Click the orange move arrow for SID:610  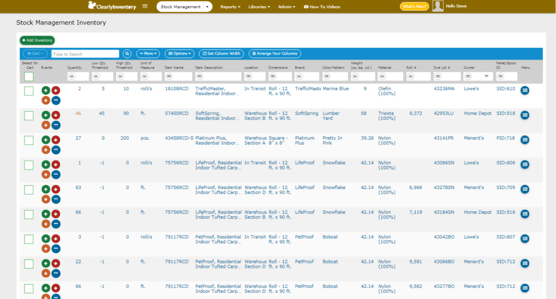click(x=46, y=100)
